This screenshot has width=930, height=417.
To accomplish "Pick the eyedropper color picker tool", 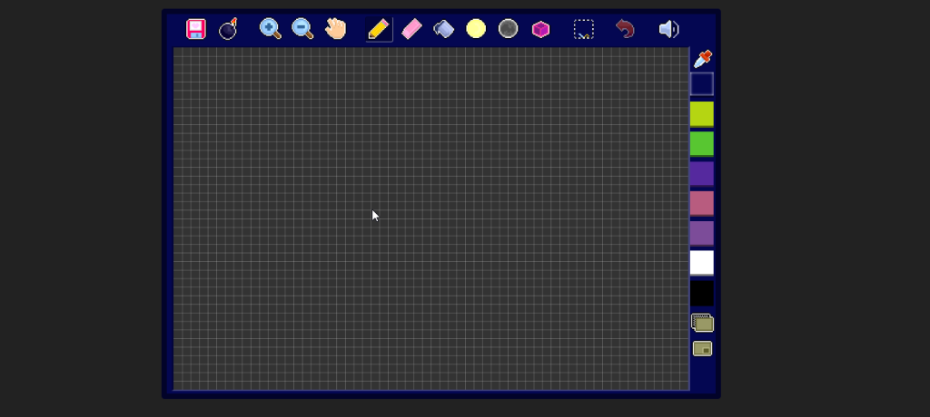I will click(702, 59).
